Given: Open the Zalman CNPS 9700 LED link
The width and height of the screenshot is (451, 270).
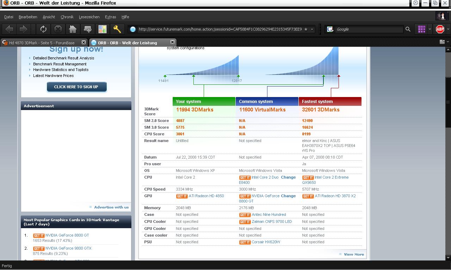Looking at the screenshot, I should pos(272,221).
